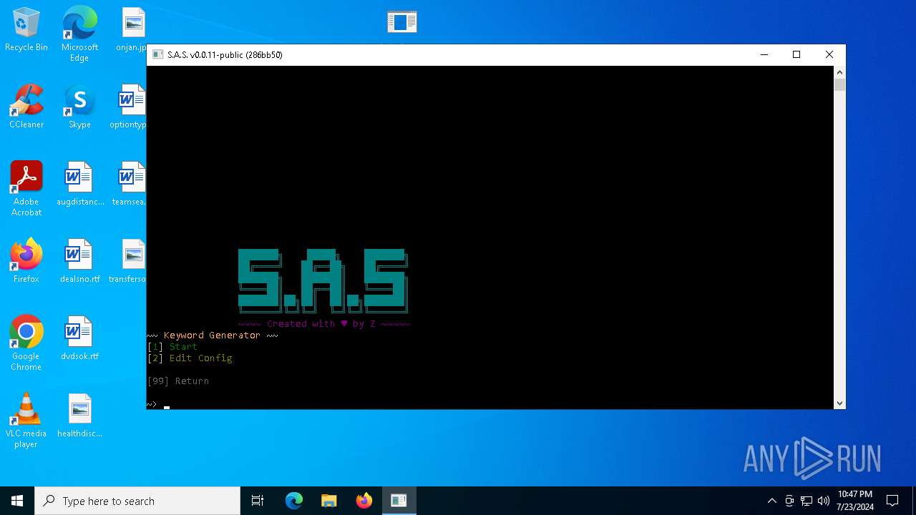Open the Firefox desktop shortcut

click(26, 262)
